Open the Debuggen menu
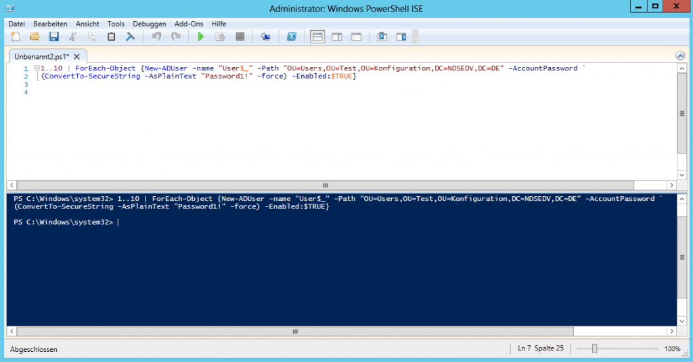Image resolution: width=693 pixels, height=362 pixels. coord(149,24)
